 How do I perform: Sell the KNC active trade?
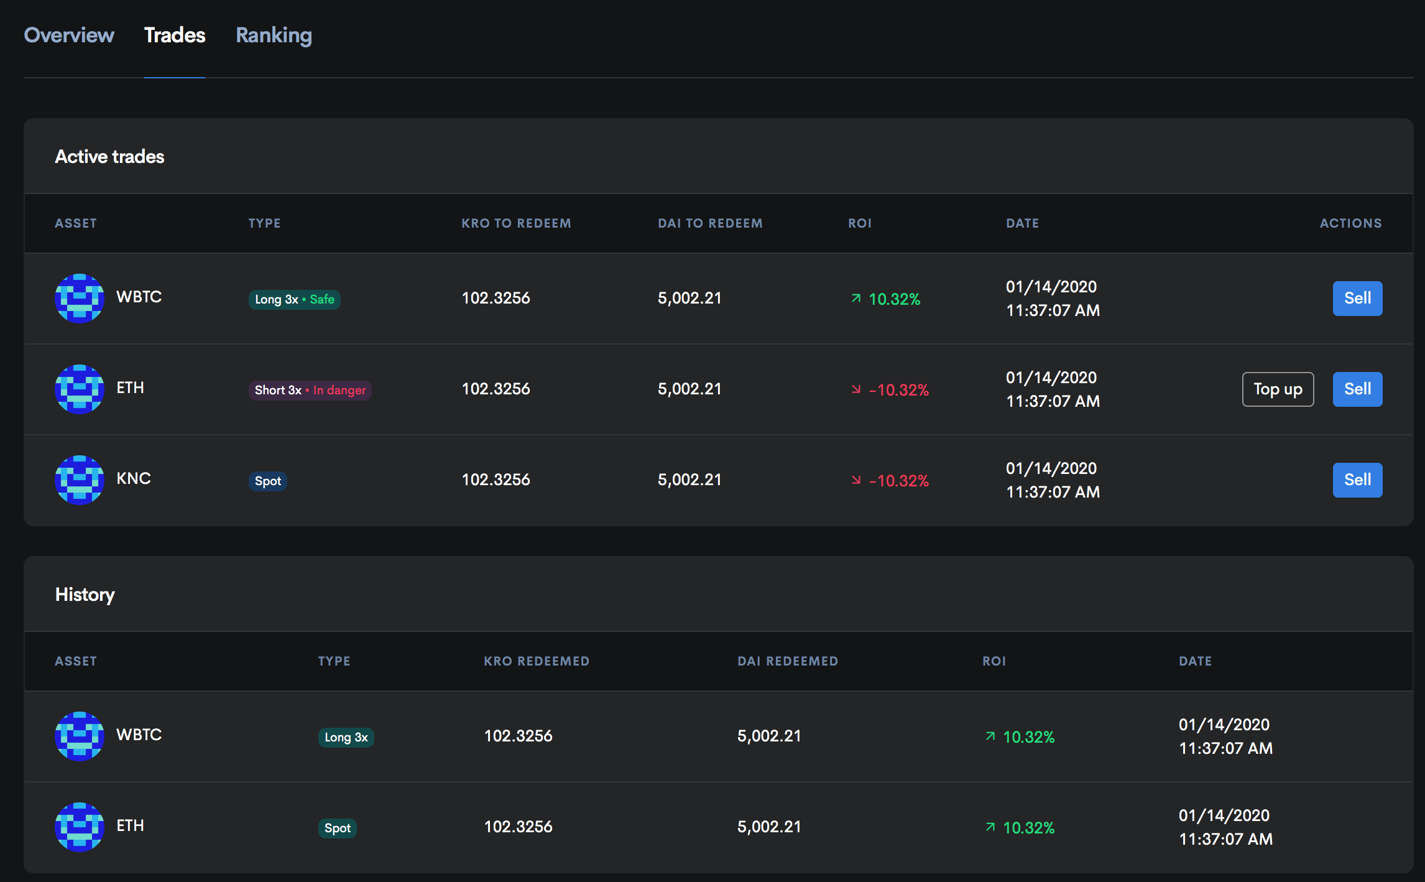pyautogui.click(x=1357, y=480)
